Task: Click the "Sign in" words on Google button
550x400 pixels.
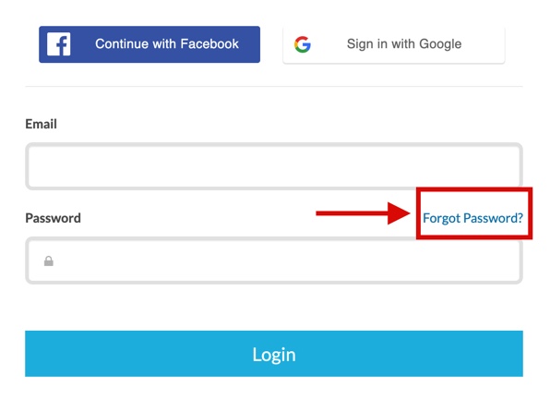Action: point(366,44)
